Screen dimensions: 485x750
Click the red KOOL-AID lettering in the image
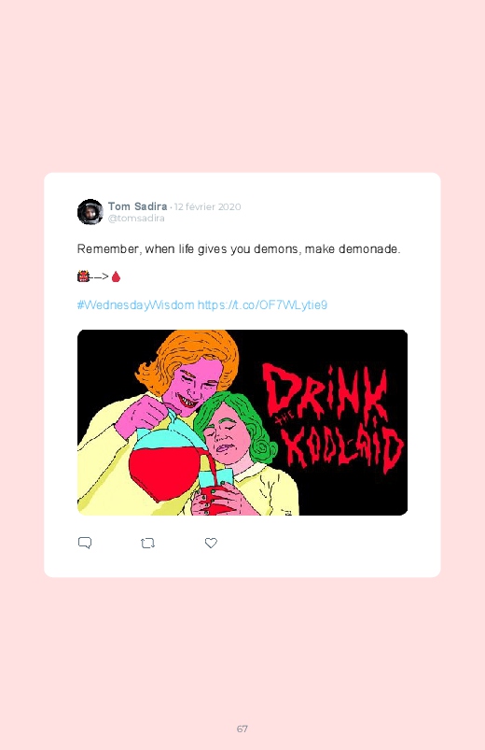pos(343,448)
